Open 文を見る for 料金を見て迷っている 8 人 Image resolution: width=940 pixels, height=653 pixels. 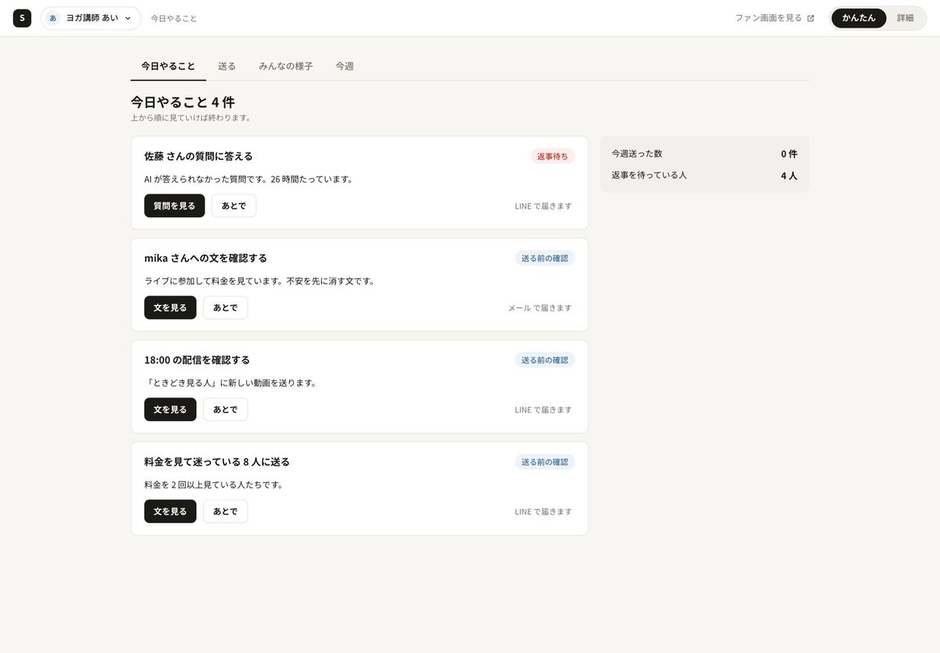coord(170,511)
